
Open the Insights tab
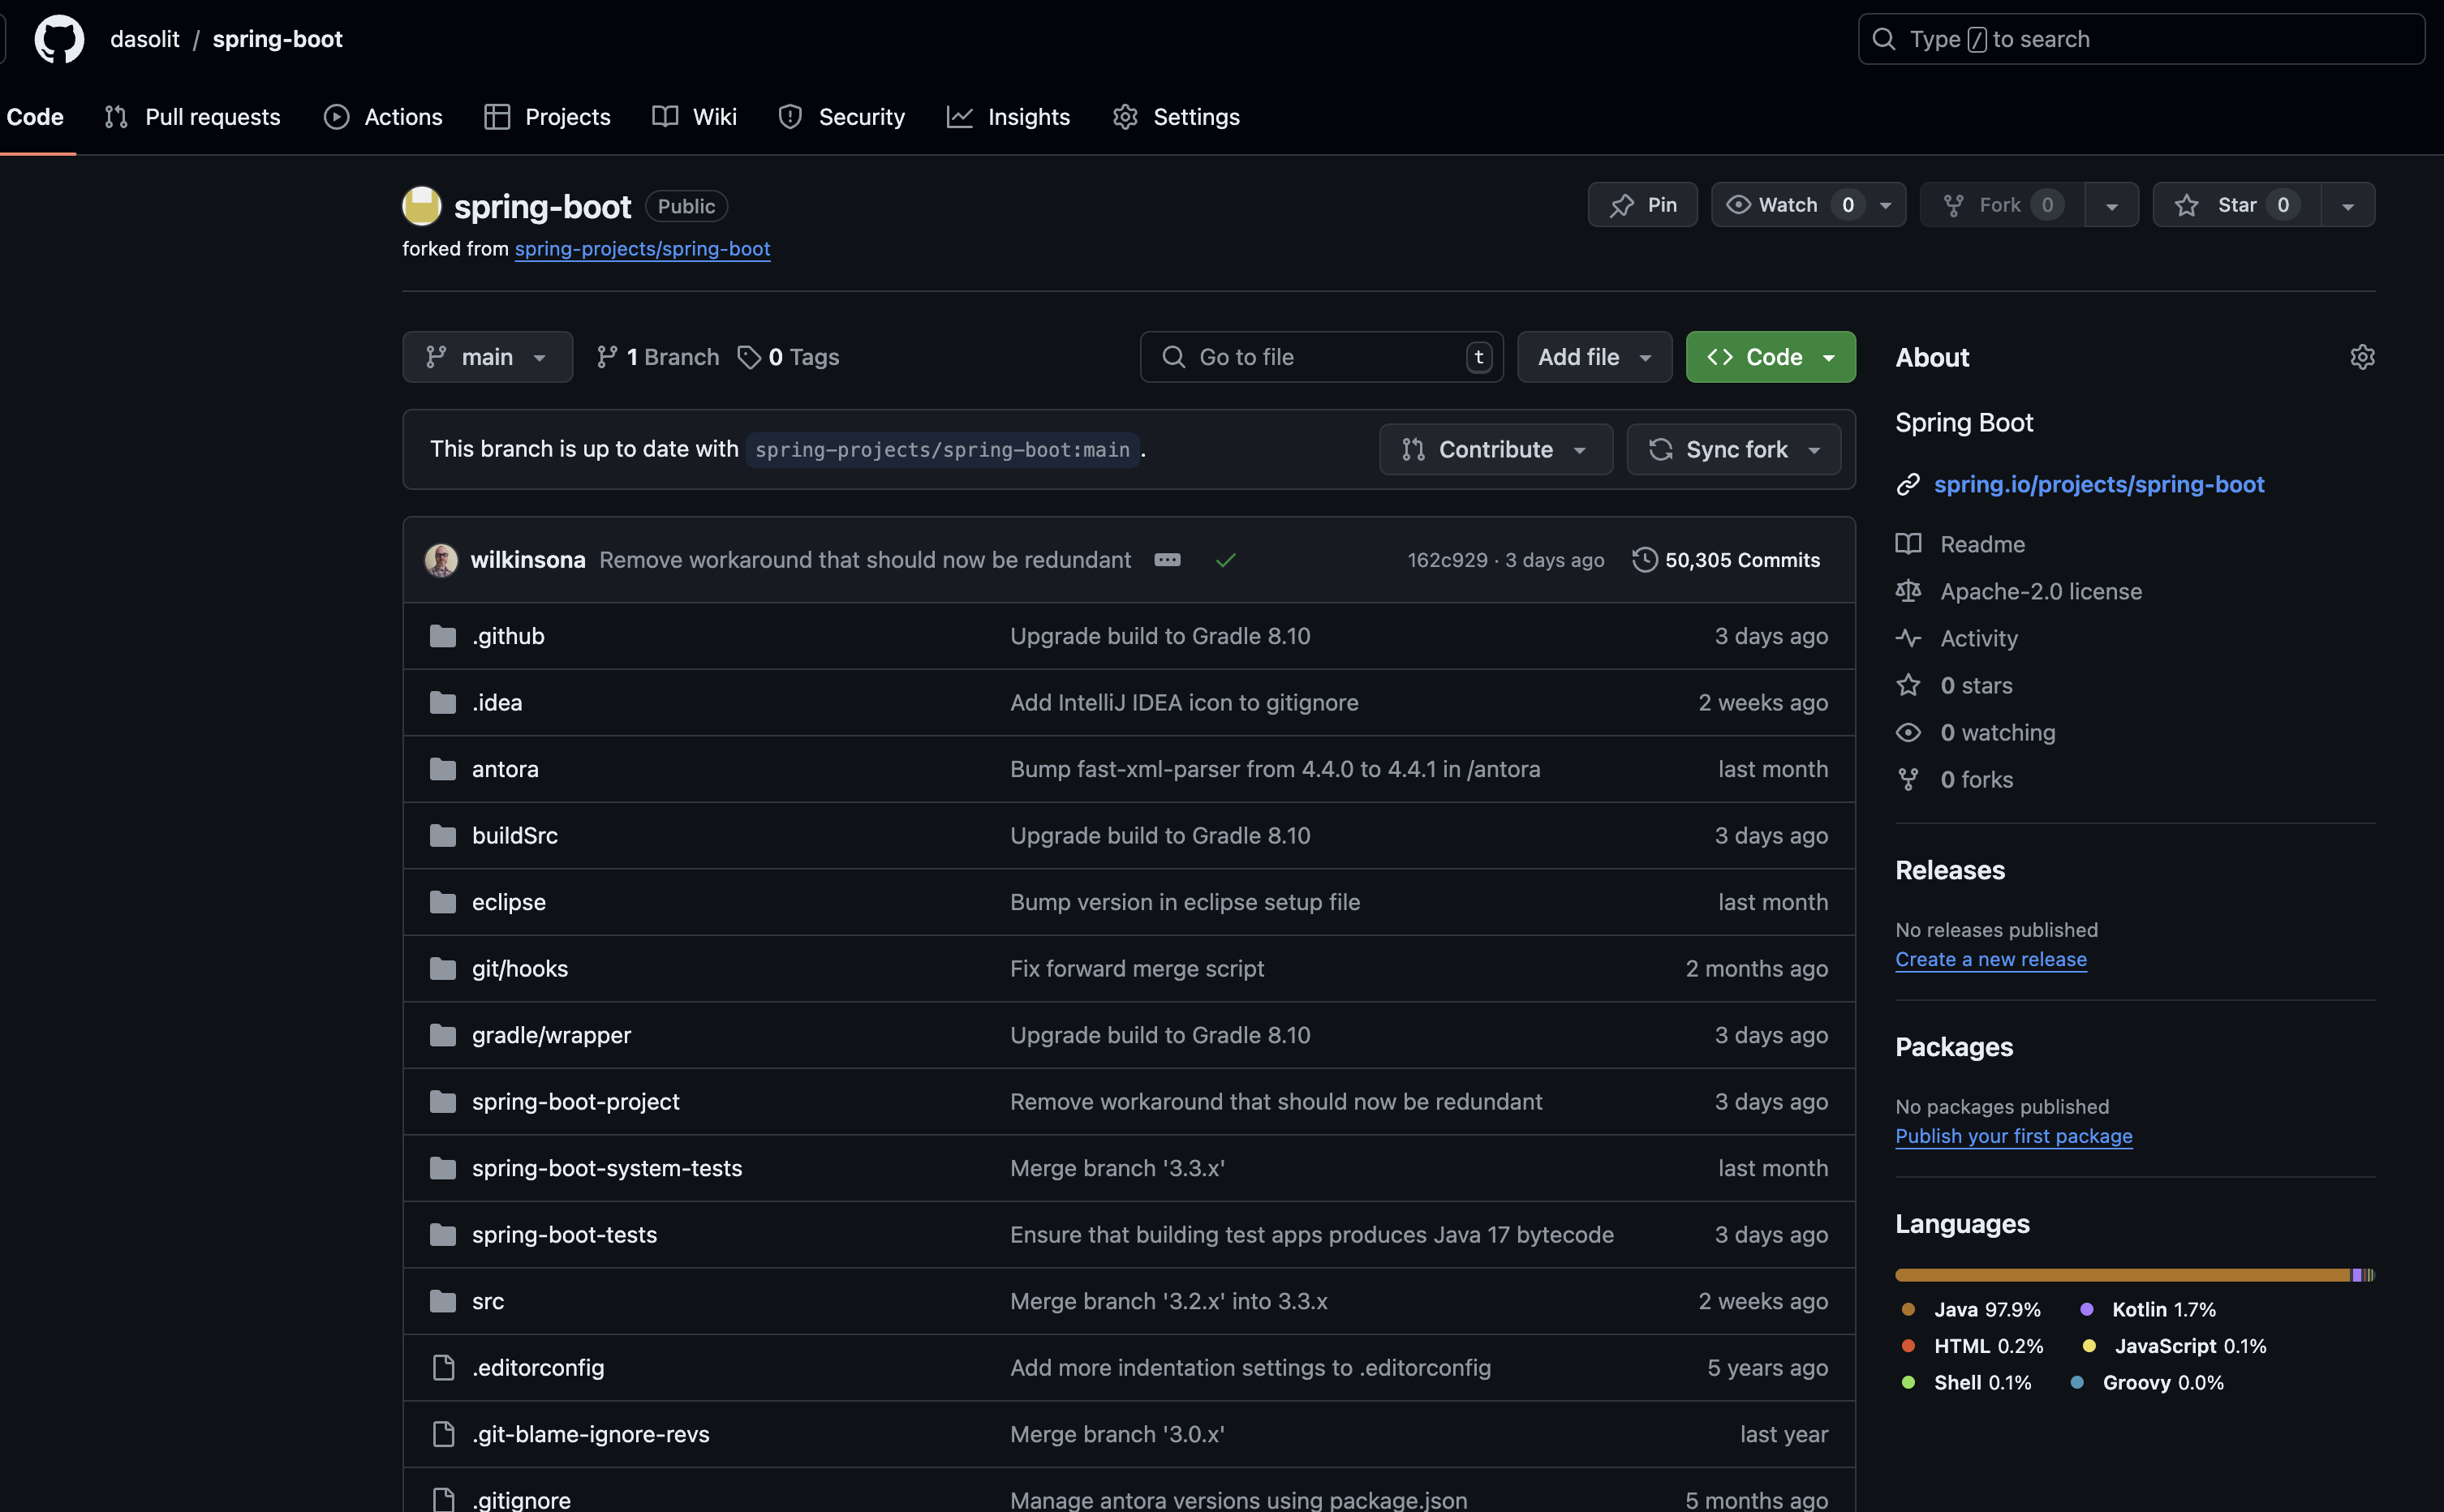[1008, 117]
